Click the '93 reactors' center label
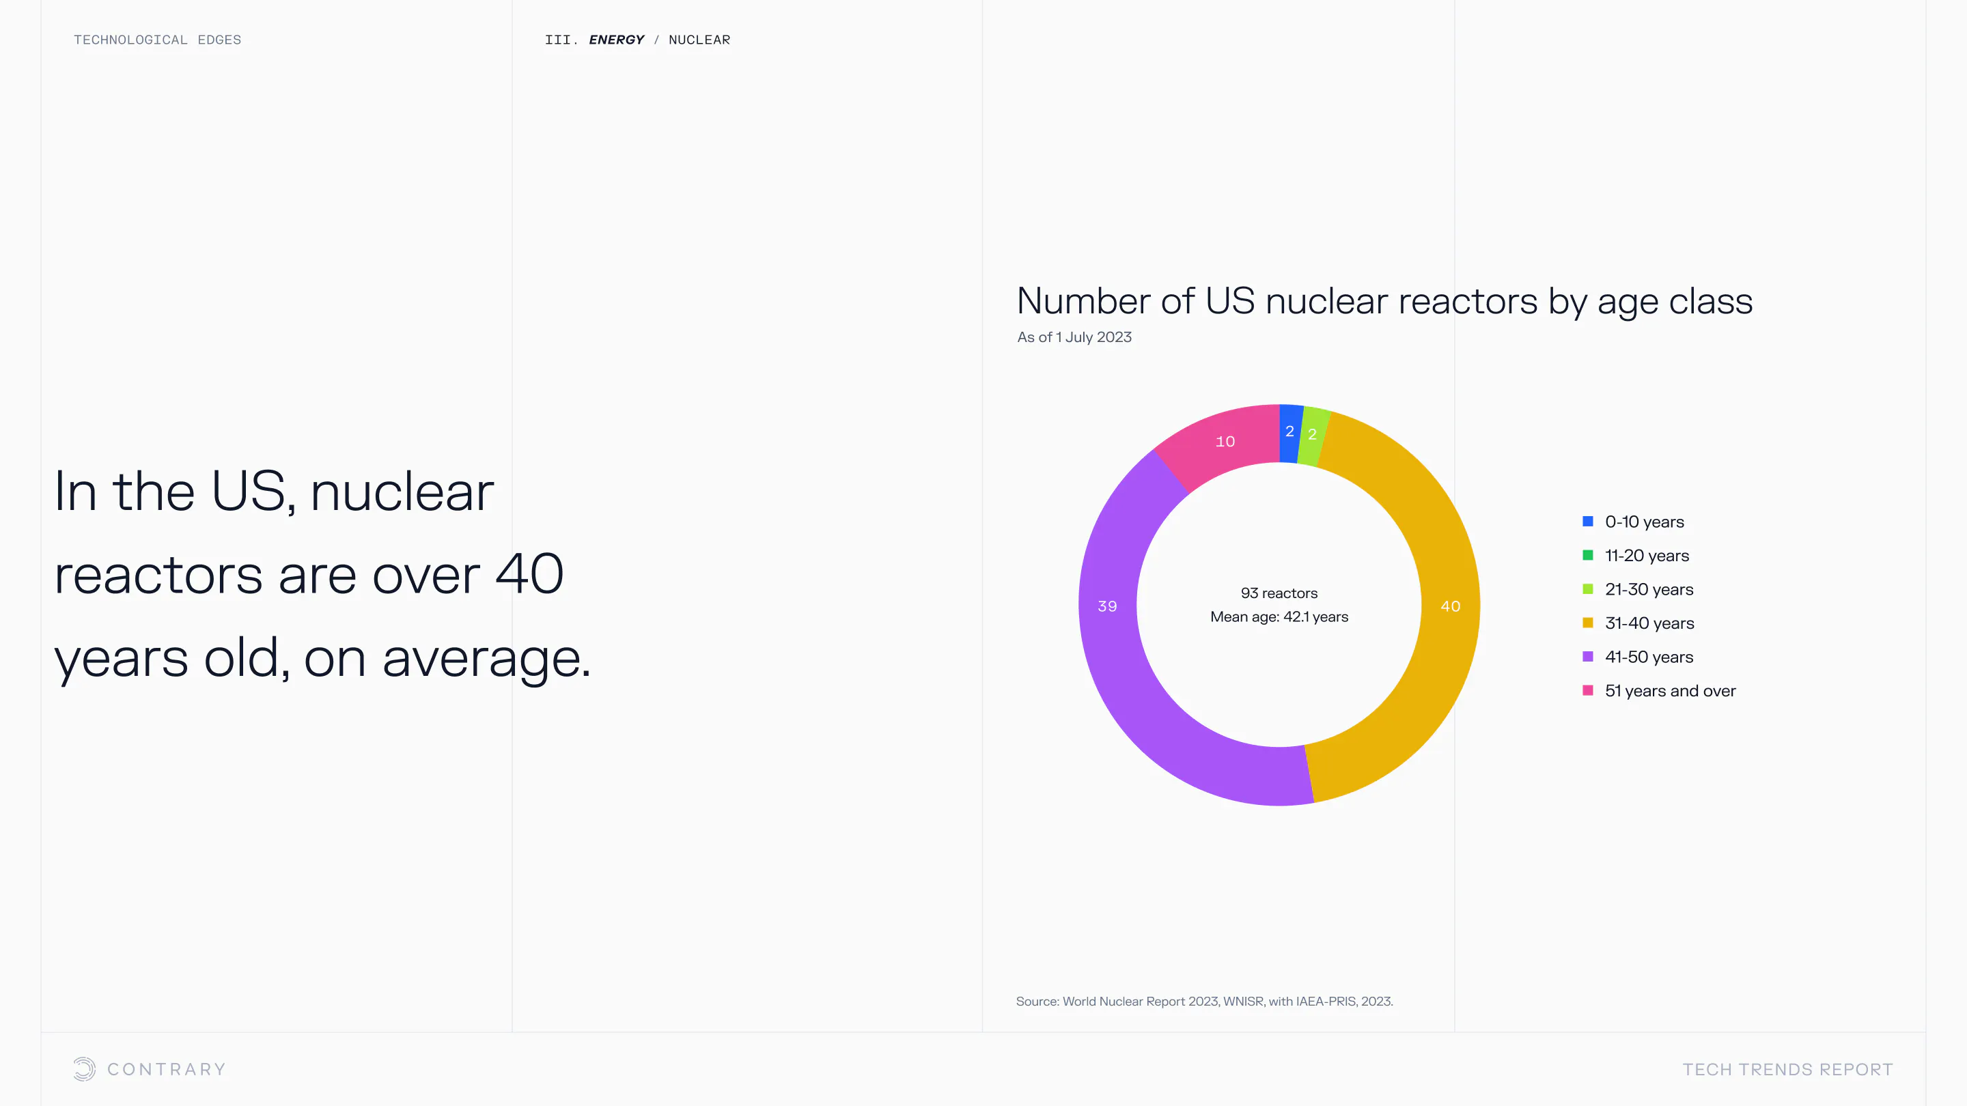This screenshot has height=1106, width=1967. coord(1279,593)
